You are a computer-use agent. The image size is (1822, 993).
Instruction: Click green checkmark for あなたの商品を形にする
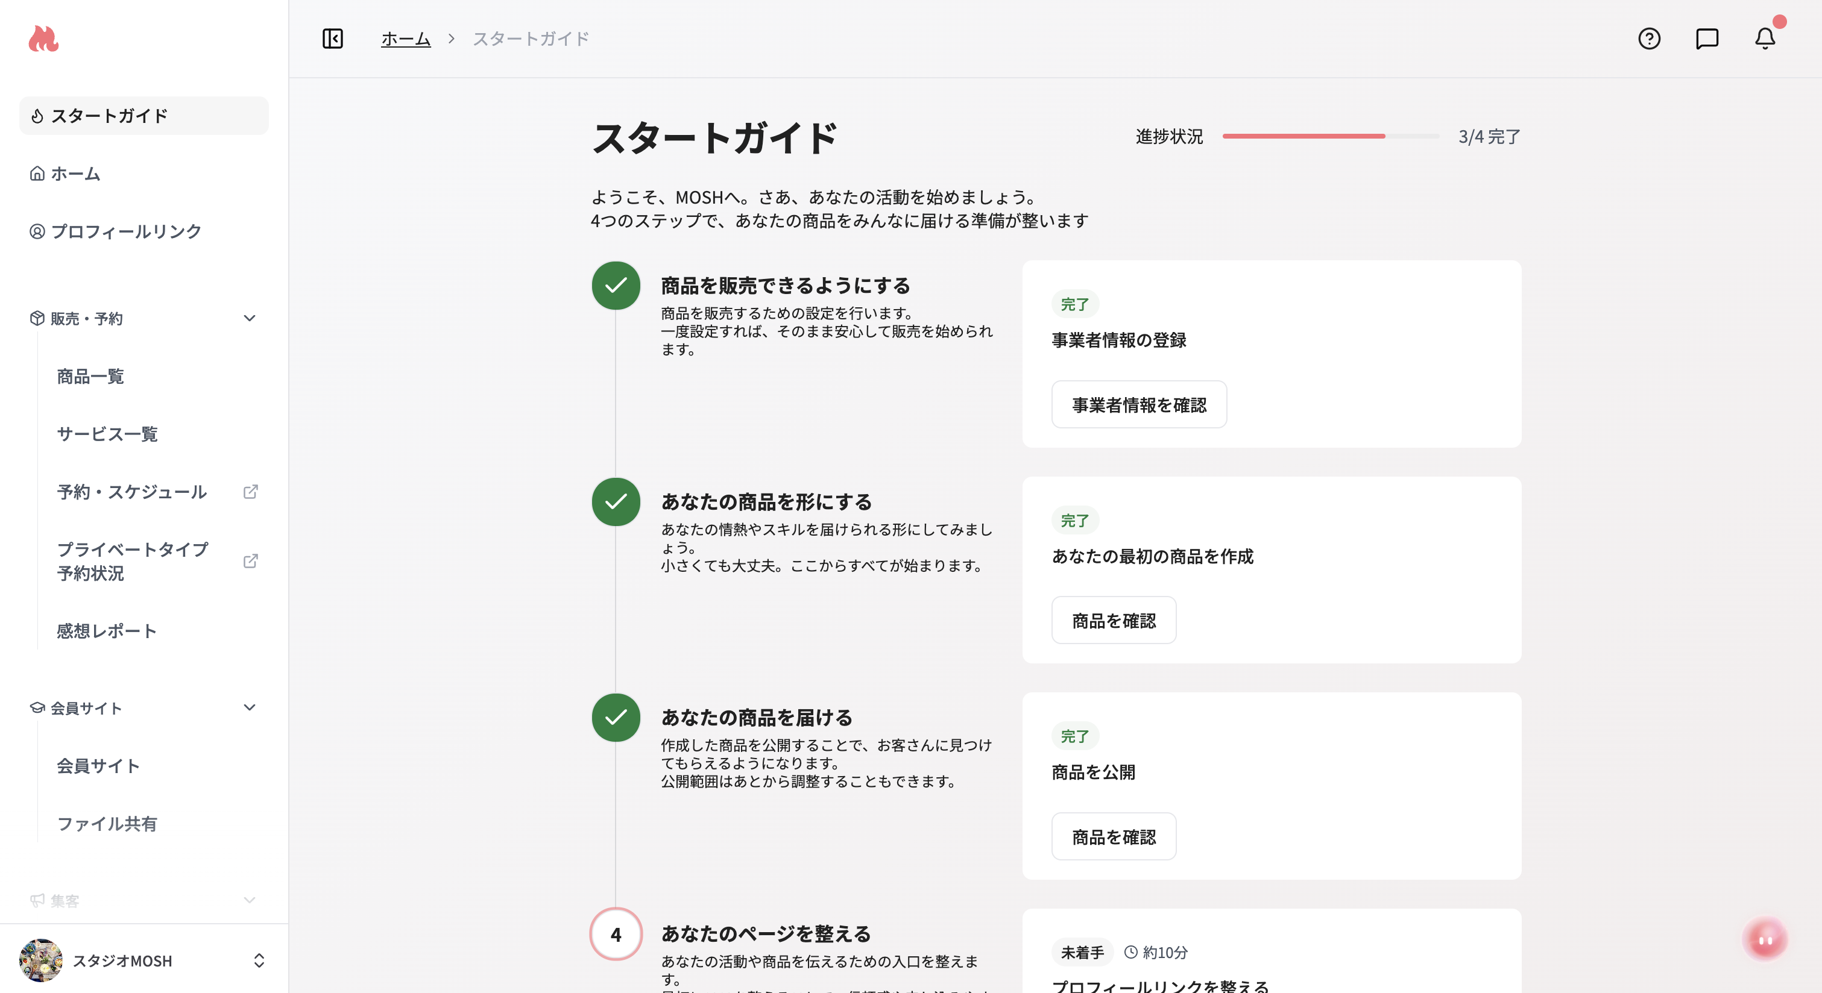tap(616, 502)
